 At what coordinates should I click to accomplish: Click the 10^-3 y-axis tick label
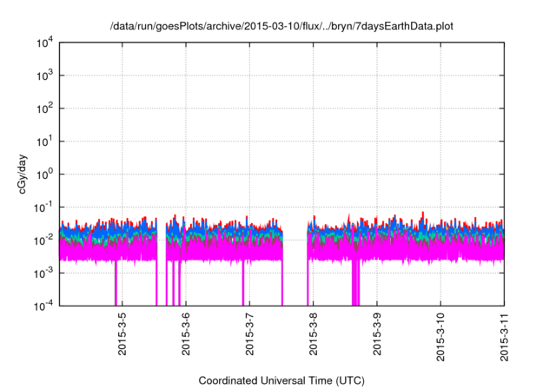click(43, 273)
